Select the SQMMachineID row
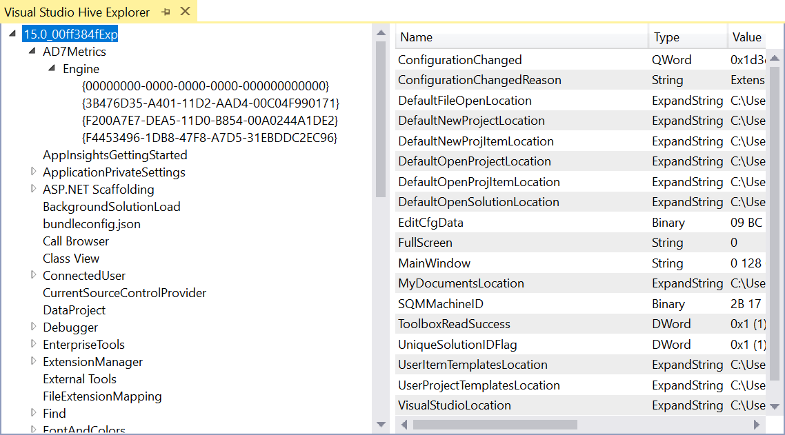This screenshot has width=785, height=435. (581, 304)
